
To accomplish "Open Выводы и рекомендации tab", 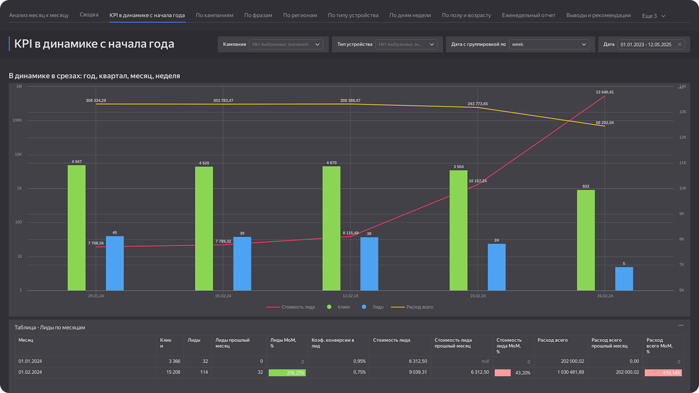I will tap(598, 15).
